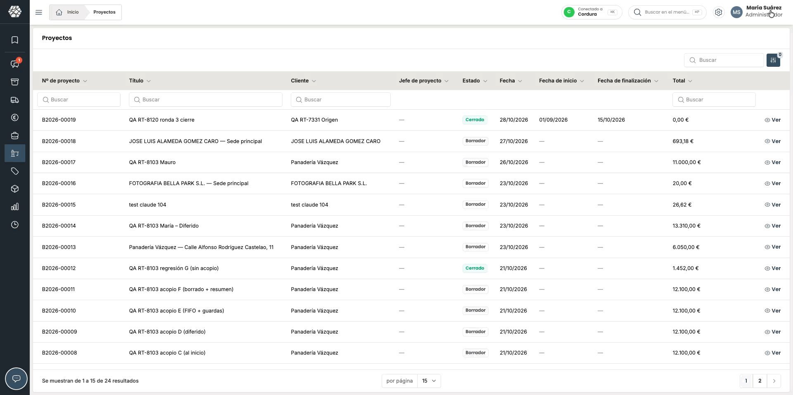Viewport: 793px width, 395px height.
Task: Open the bookmark sidebar icon
Action: click(x=15, y=40)
